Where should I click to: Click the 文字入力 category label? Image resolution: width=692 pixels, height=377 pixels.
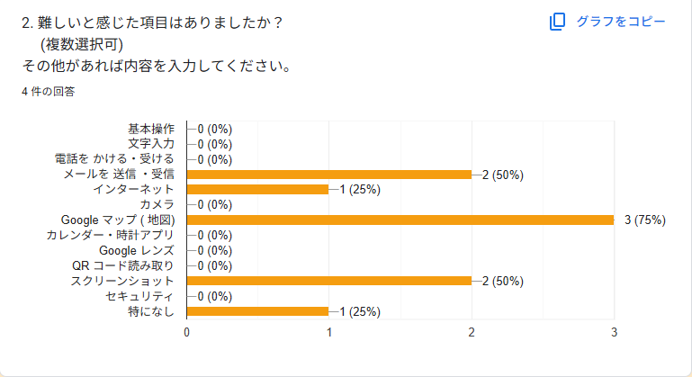(x=151, y=144)
